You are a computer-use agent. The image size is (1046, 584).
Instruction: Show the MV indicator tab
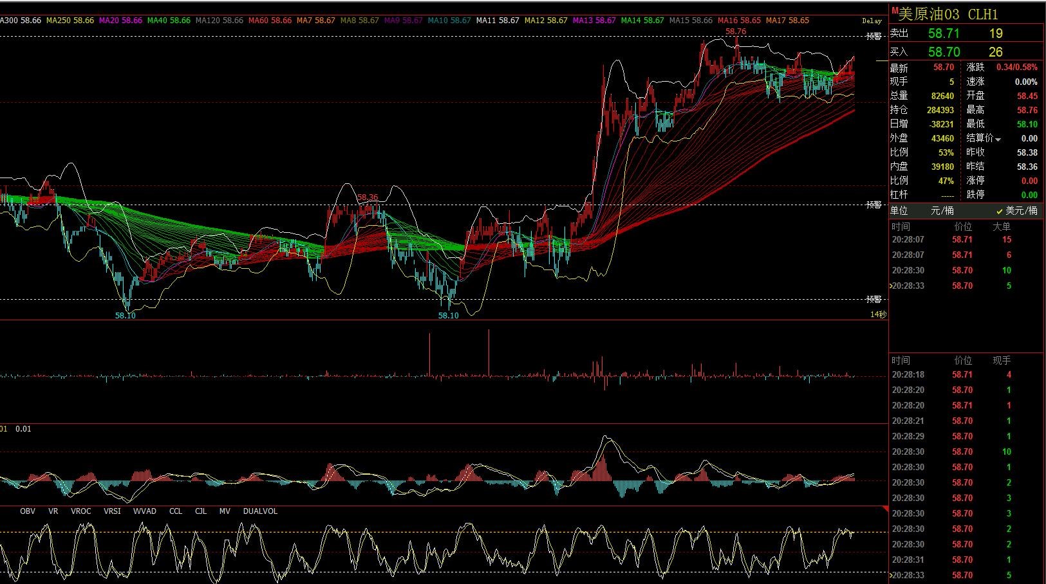[225, 511]
